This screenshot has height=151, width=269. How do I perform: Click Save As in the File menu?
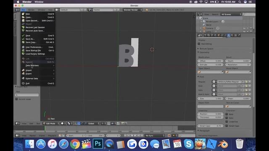click(38, 39)
